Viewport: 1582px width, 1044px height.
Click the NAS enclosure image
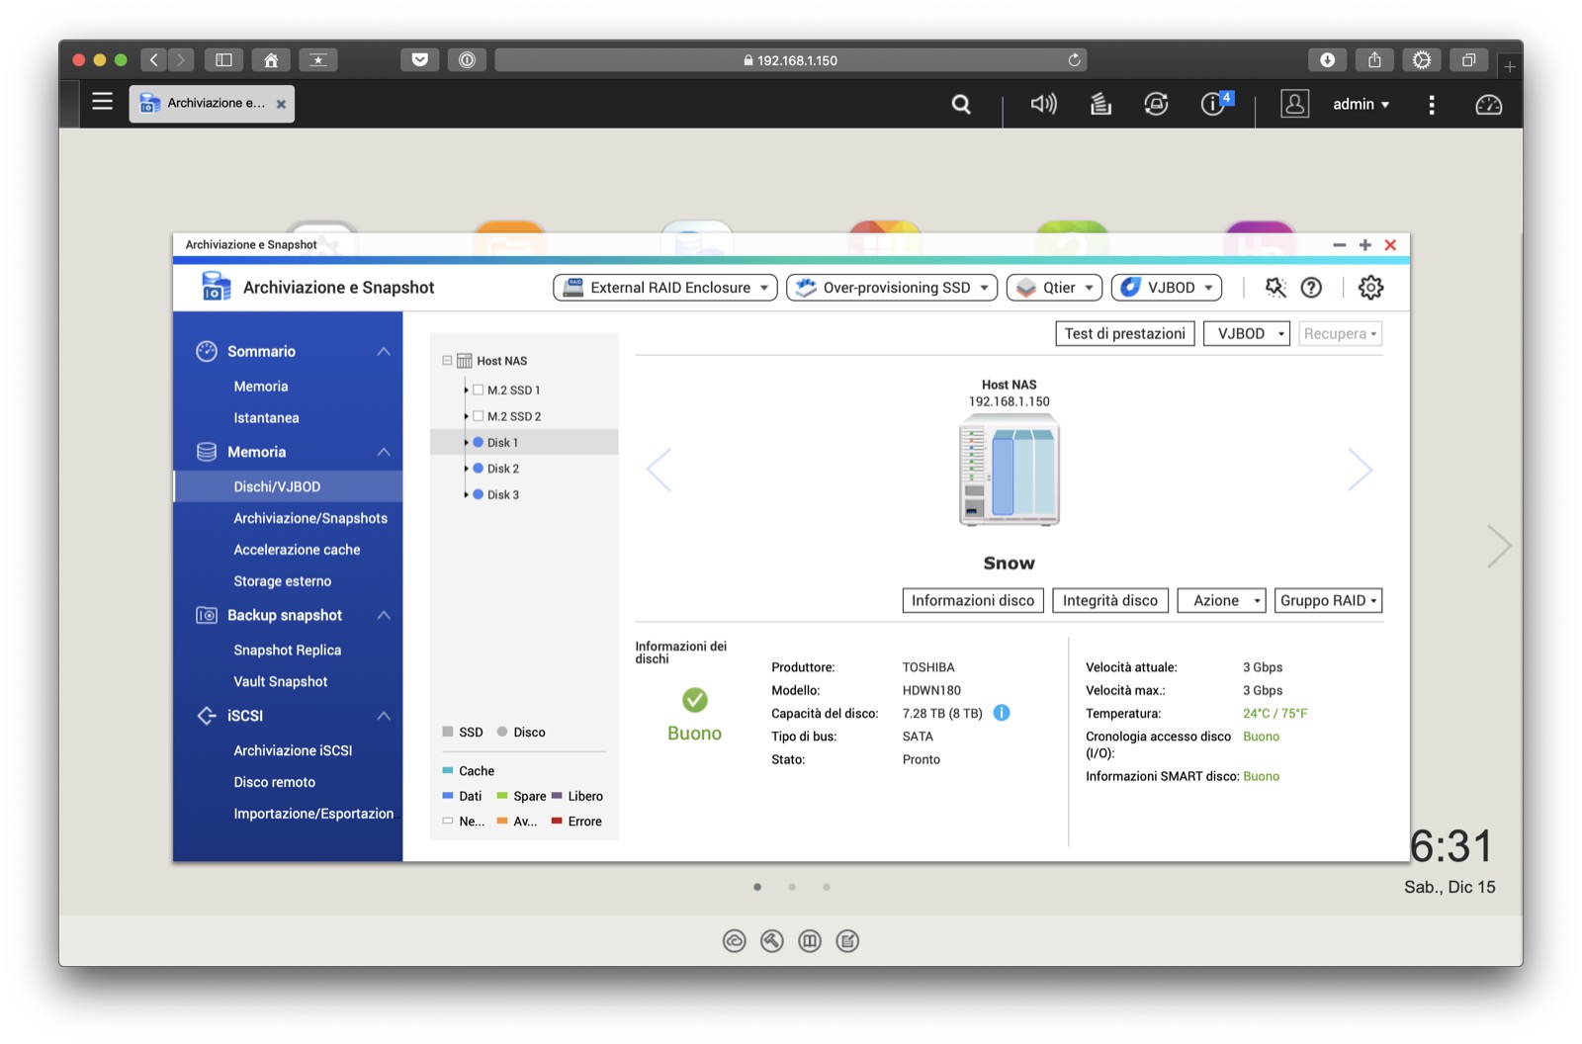click(x=1010, y=470)
